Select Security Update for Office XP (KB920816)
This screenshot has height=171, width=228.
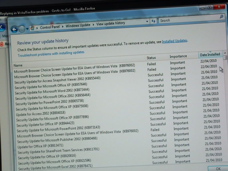point(47,157)
